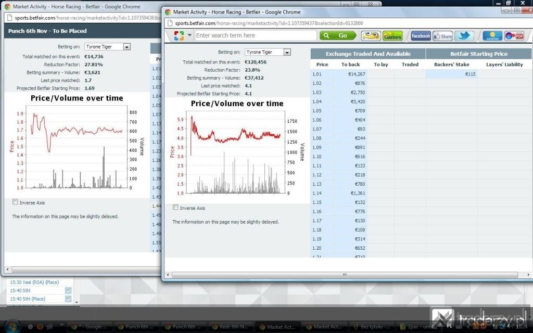The width and height of the screenshot is (533, 333).
Task: Click the €115 backers' stake cell
Action: pos(452,74)
